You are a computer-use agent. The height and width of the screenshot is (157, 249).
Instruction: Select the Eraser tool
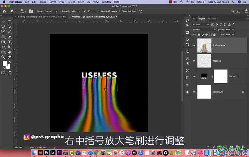pyautogui.click(x=9, y=37)
